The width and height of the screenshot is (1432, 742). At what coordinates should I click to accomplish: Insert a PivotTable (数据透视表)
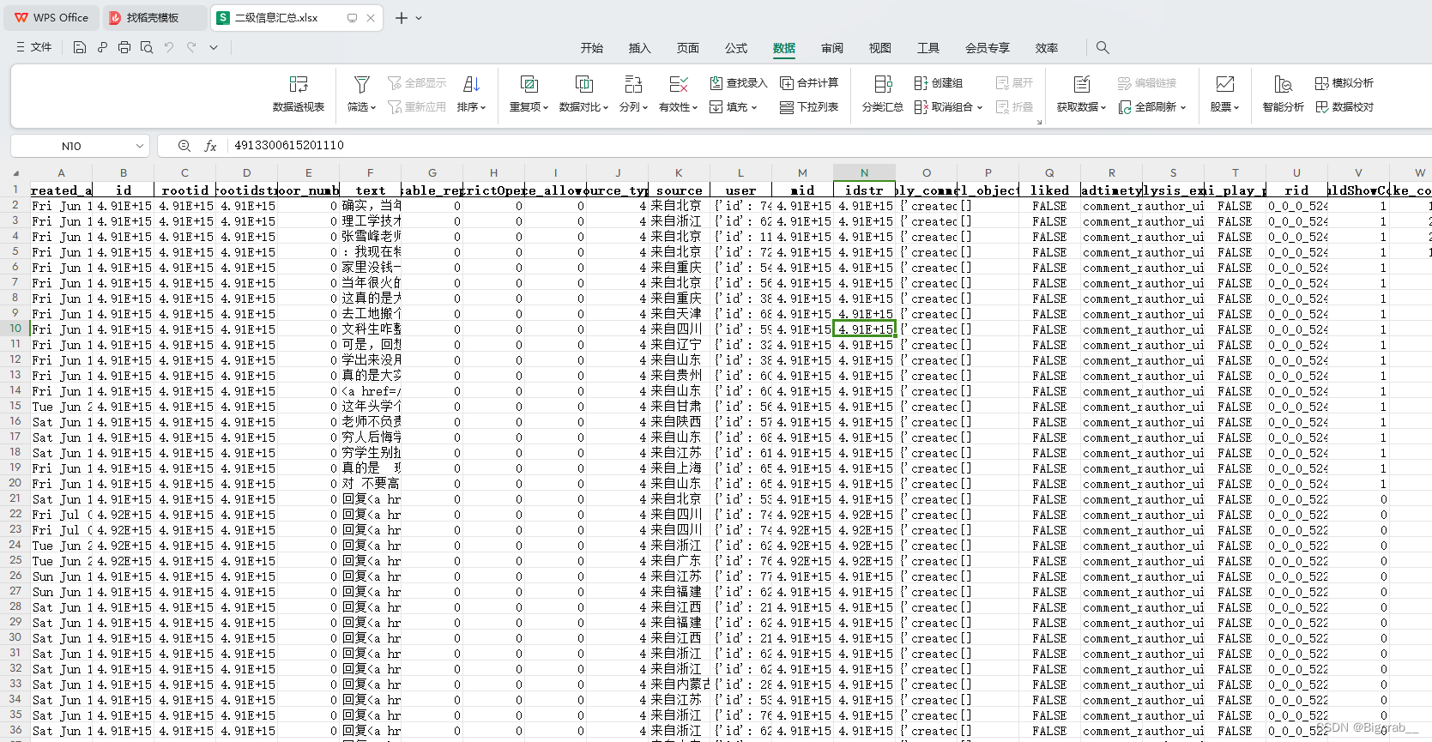299,94
